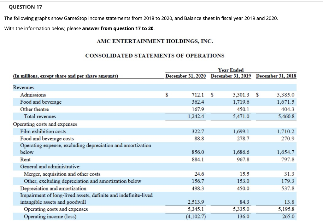323x221 pixels.
Task: Click the 3,385.0 admissions value for 2018
Action: [286, 95]
